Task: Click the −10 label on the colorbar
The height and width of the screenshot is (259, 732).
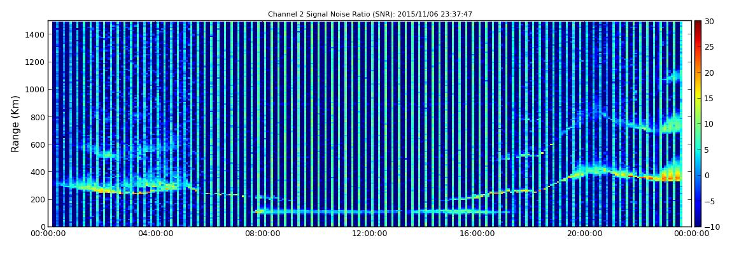Action: coord(712,227)
